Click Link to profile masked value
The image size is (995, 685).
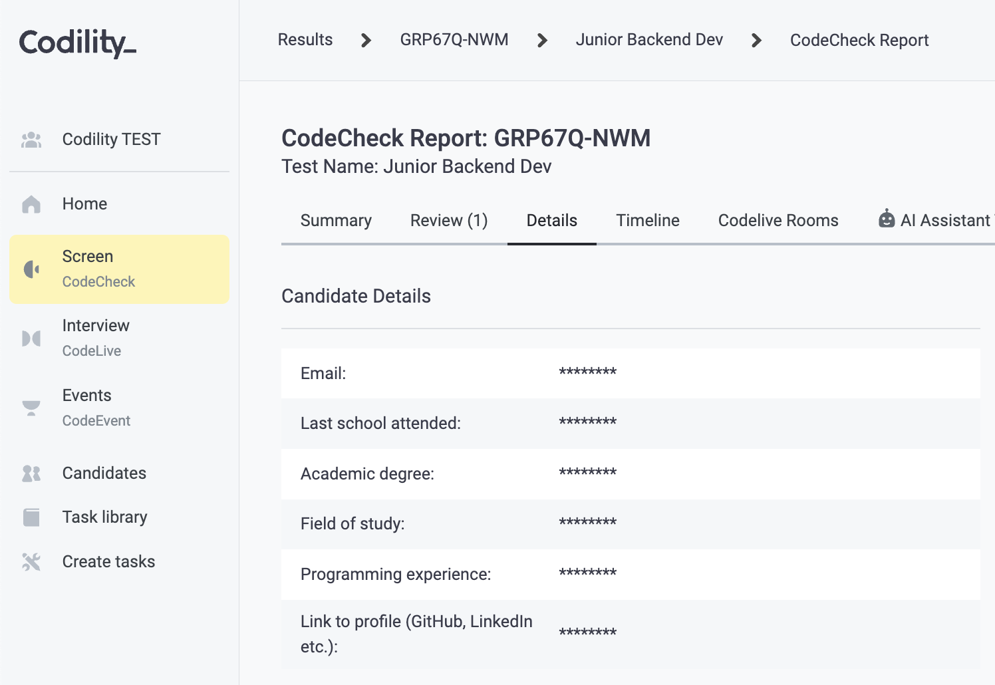click(588, 633)
